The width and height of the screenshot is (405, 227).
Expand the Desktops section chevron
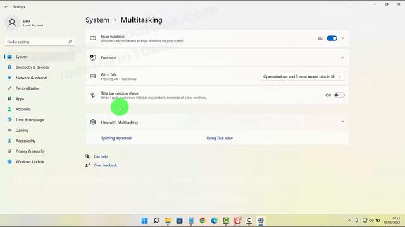coord(342,57)
